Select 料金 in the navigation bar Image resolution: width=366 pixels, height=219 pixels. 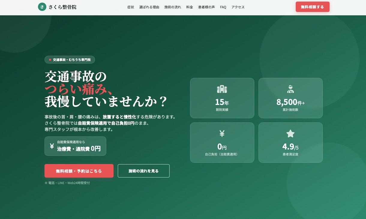click(x=190, y=7)
